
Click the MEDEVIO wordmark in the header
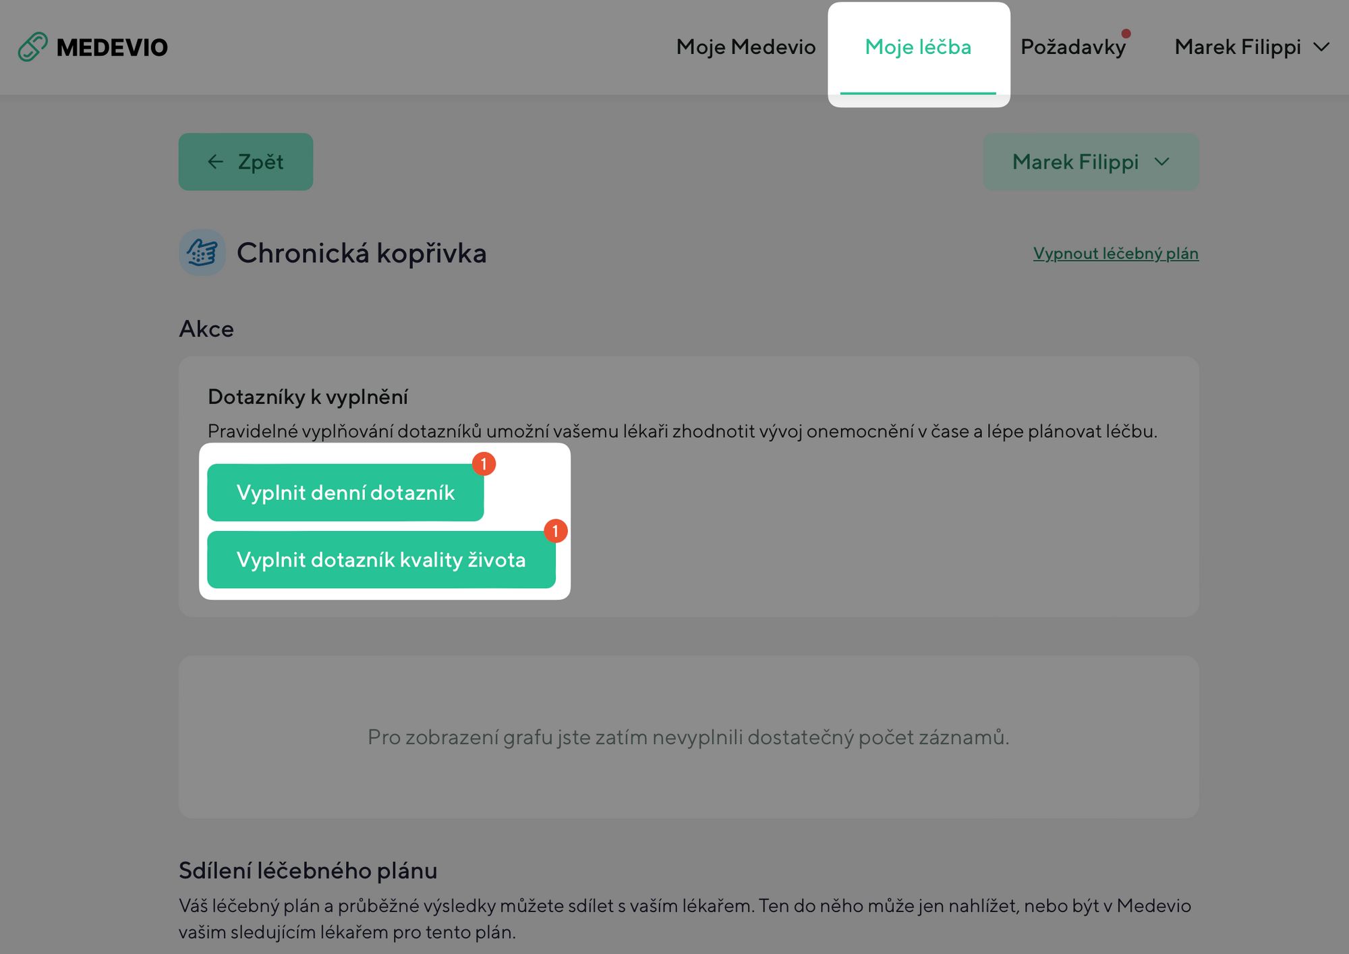point(112,47)
